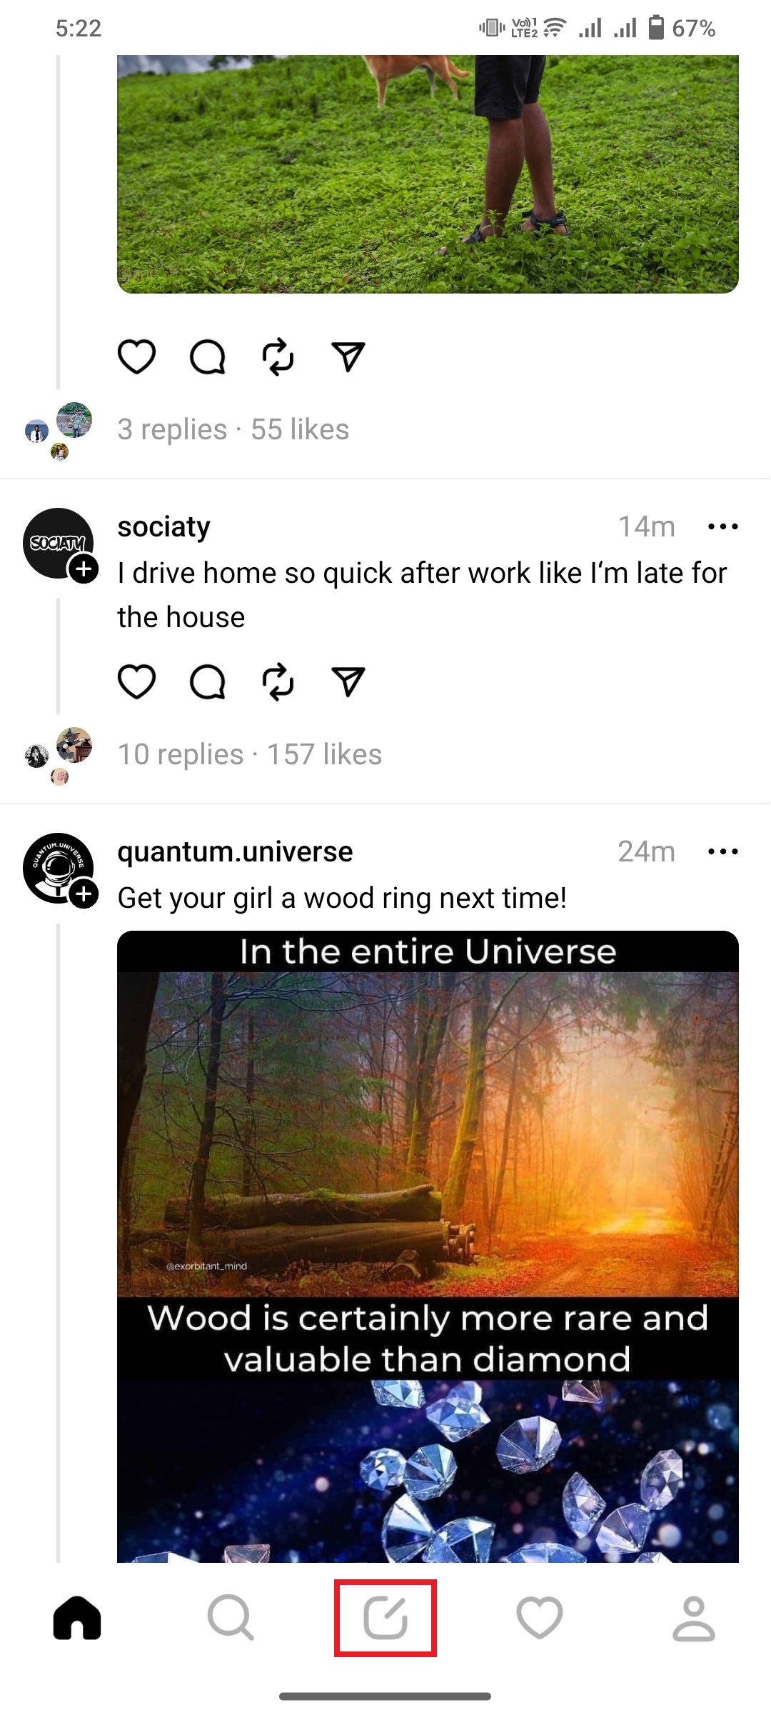Open sociaty's profile by tapping the username

click(x=163, y=526)
